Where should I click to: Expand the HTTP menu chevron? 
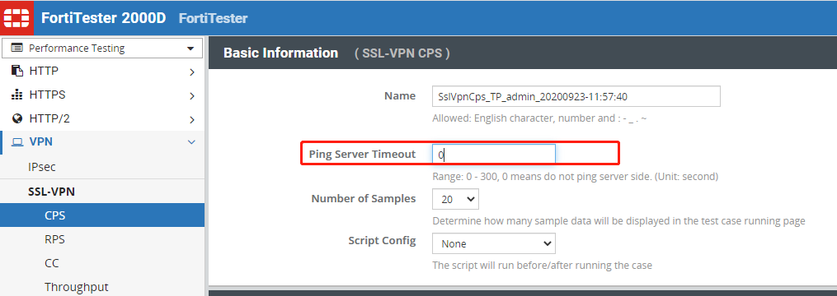191,72
